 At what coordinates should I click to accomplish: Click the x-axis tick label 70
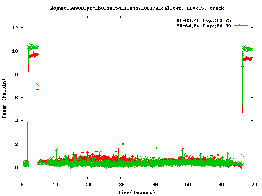click(254, 185)
